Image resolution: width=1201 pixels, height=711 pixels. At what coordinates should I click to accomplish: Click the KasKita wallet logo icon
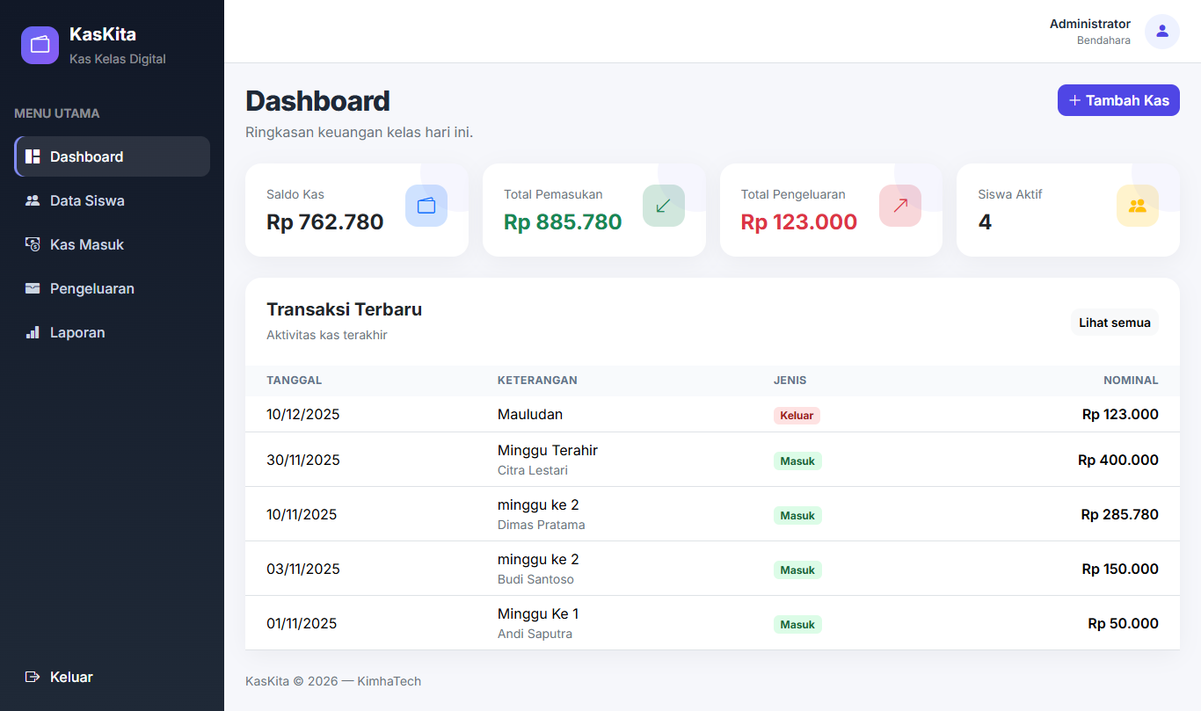(x=40, y=45)
